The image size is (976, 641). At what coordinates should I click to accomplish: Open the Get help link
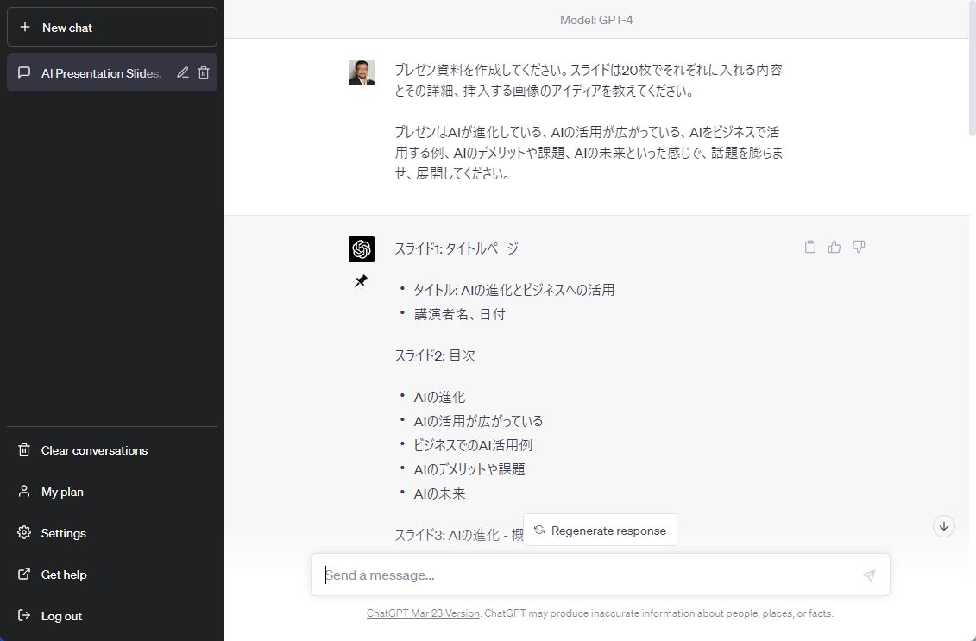(64, 575)
